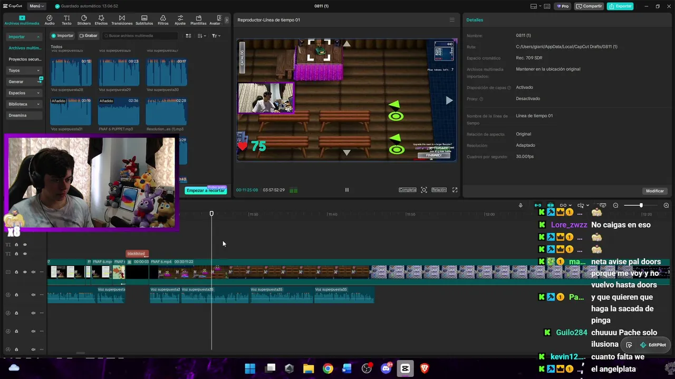
Task: Switch media view layout with the grid icon
Action: tap(188, 36)
